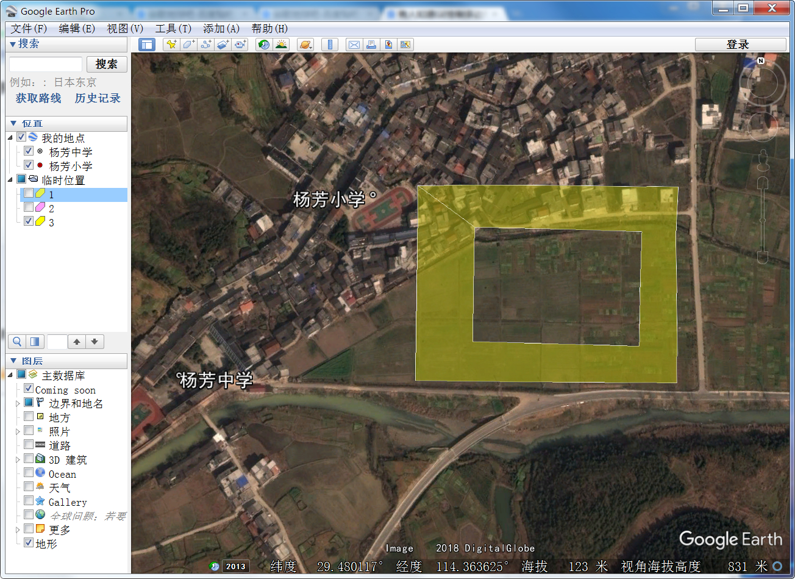Click the 搜索 search button
Viewport: 795px width, 579px height.
coord(107,64)
